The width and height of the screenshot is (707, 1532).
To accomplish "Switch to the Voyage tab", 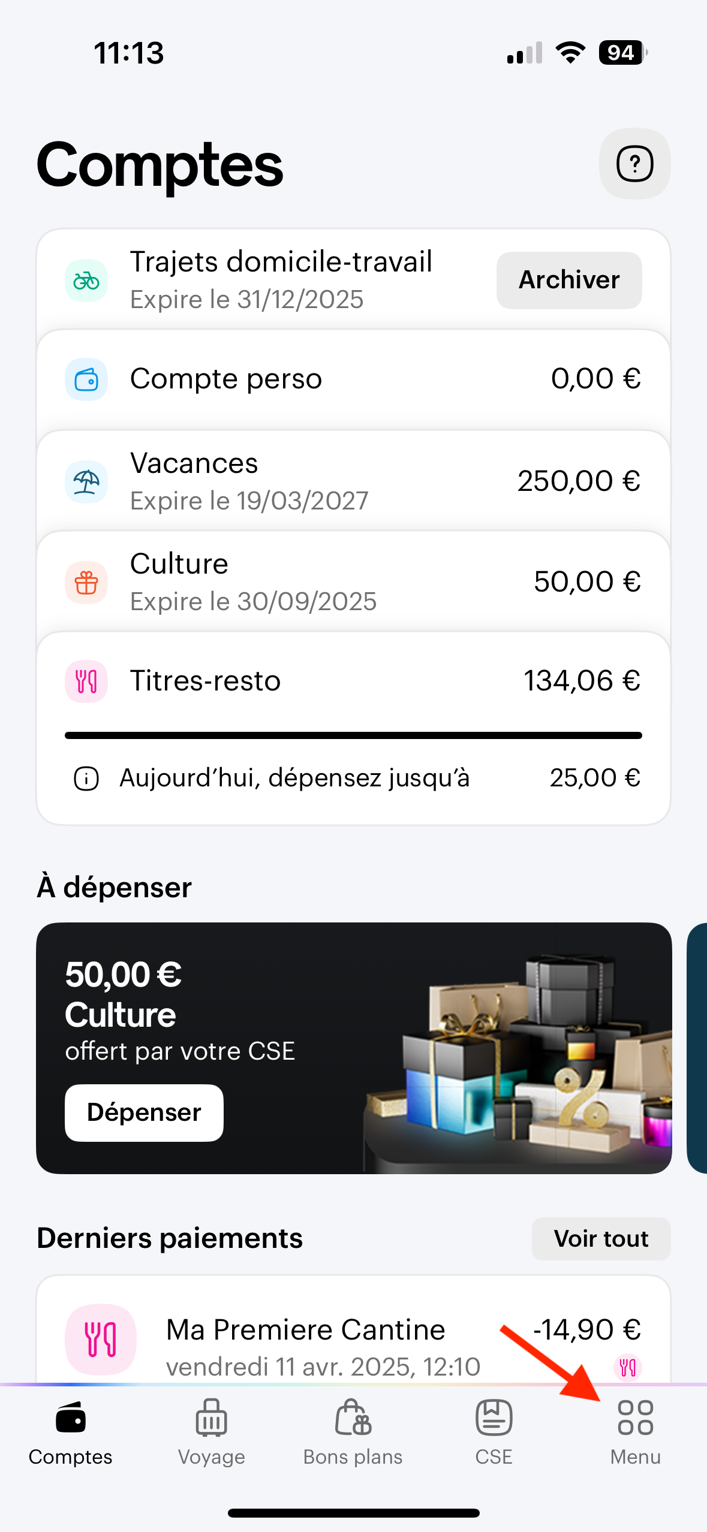I will tap(211, 1430).
